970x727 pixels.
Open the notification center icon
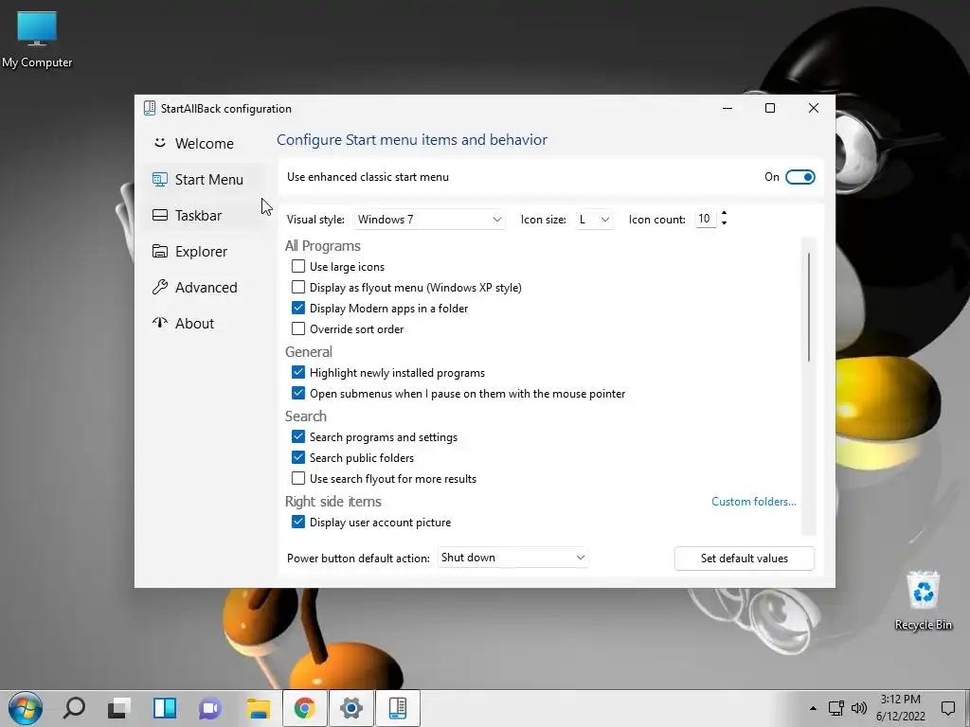(947, 708)
